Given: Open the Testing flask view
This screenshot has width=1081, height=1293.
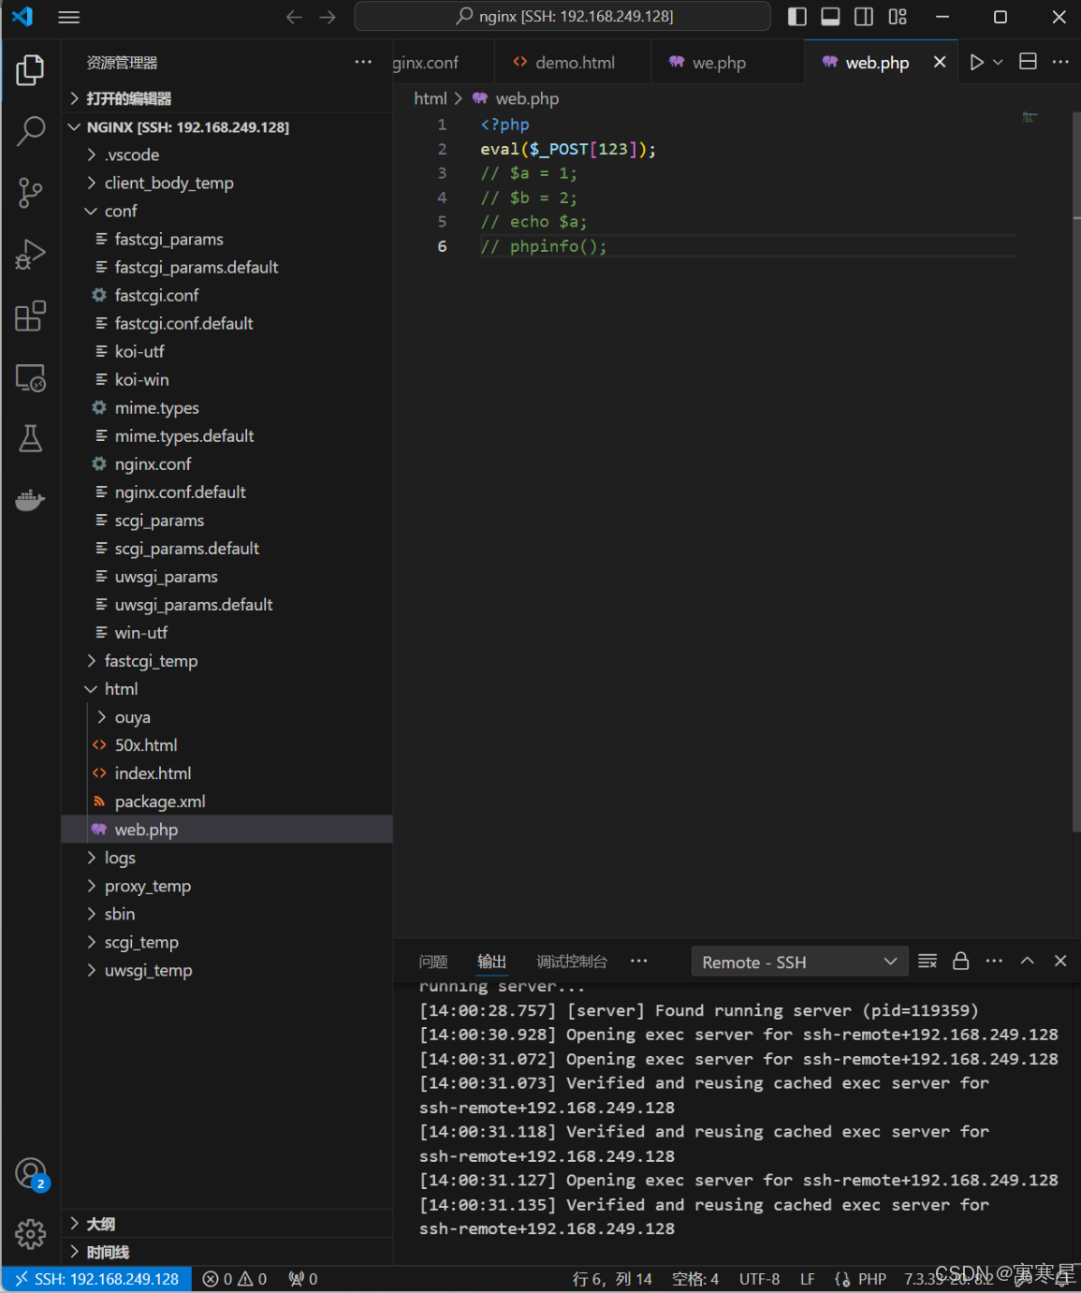Looking at the screenshot, I should click(30, 438).
